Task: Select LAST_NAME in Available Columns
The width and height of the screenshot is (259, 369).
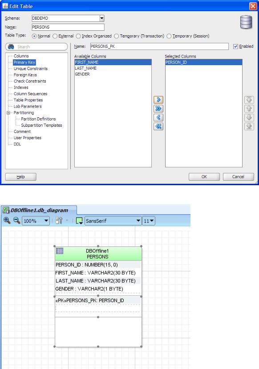Action: point(113,68)
